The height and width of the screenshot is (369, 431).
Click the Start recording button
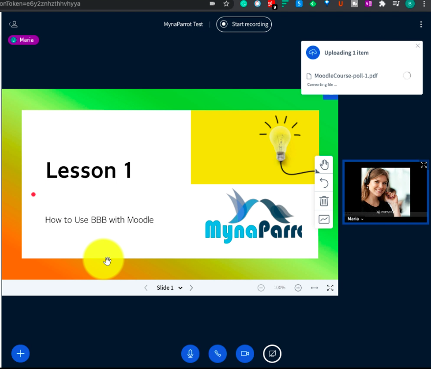244,25
